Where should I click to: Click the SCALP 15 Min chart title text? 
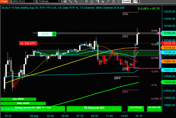[x=63, y=8]
